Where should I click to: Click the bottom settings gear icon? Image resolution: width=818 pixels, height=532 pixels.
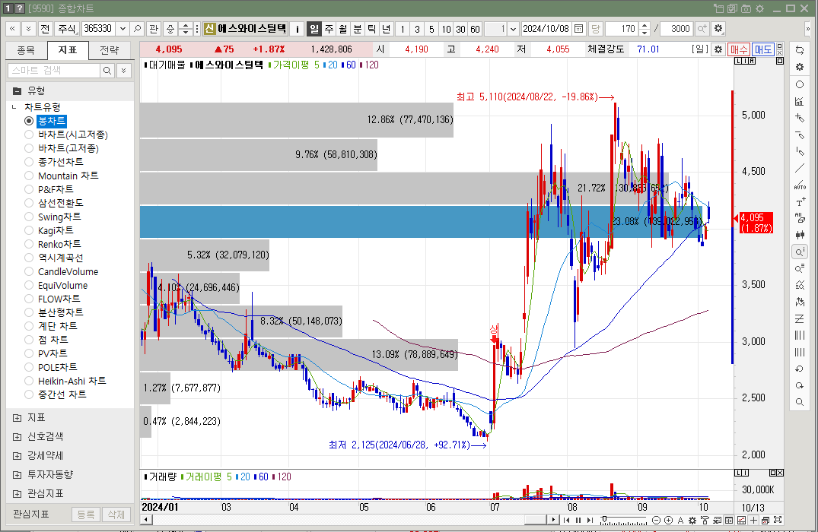click(x=692, y=520)
